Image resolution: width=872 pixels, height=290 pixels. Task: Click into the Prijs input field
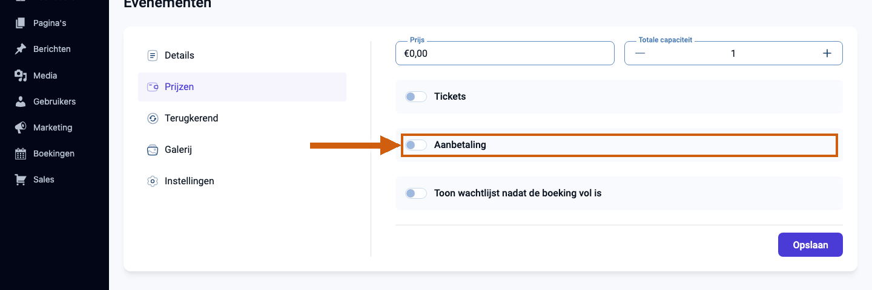(x=505, y=53)
